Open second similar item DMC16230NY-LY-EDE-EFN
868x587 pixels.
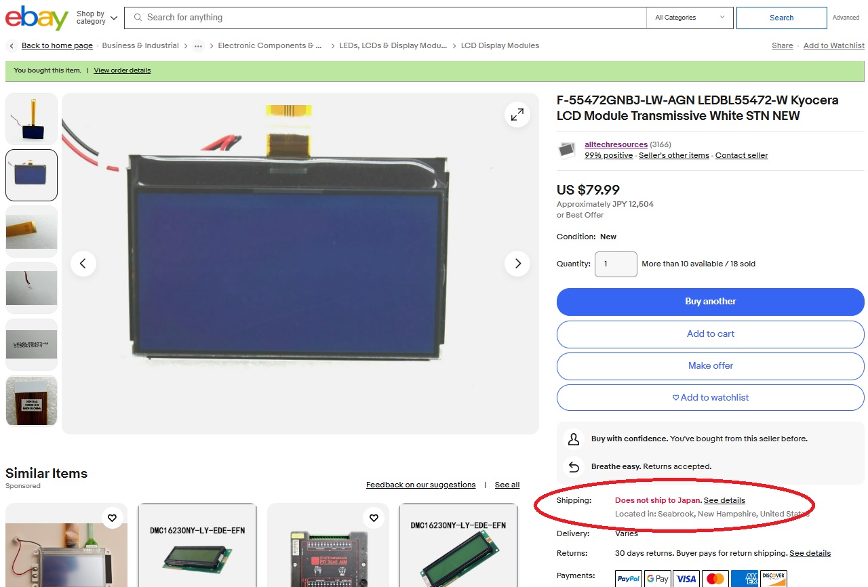[x=197, y=545]
